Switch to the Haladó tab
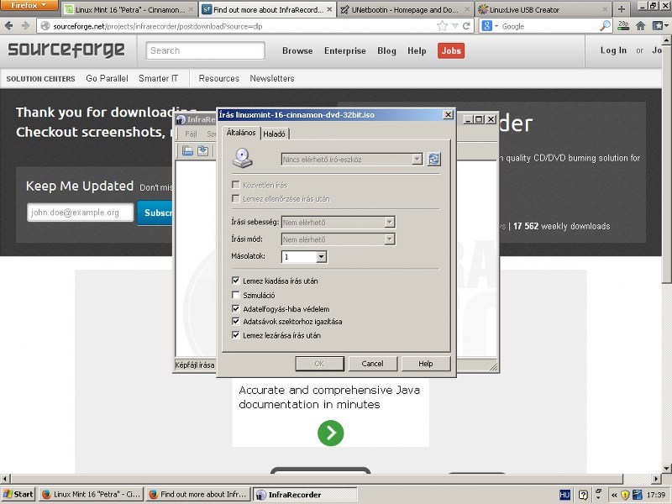 (275, 134)
